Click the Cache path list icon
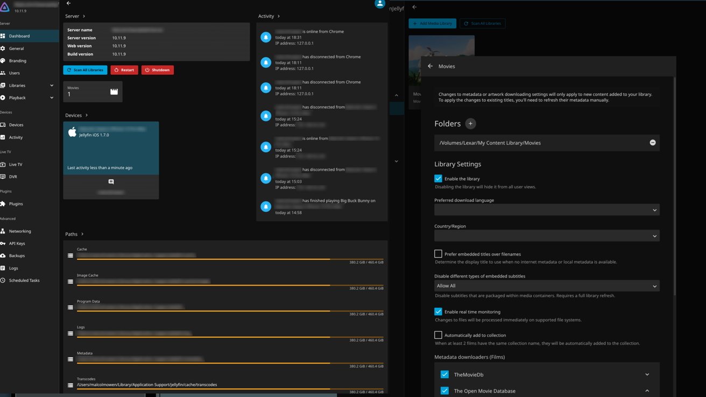 (70, 256)
